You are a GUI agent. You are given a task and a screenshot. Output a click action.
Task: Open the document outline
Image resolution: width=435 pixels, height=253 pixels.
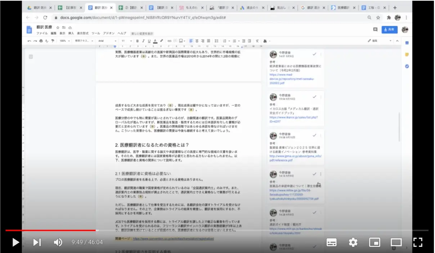coord(31,57)
